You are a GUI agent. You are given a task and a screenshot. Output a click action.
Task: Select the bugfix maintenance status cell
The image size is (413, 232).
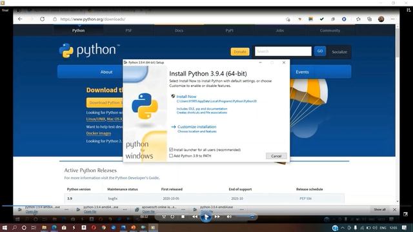point(113,198)
